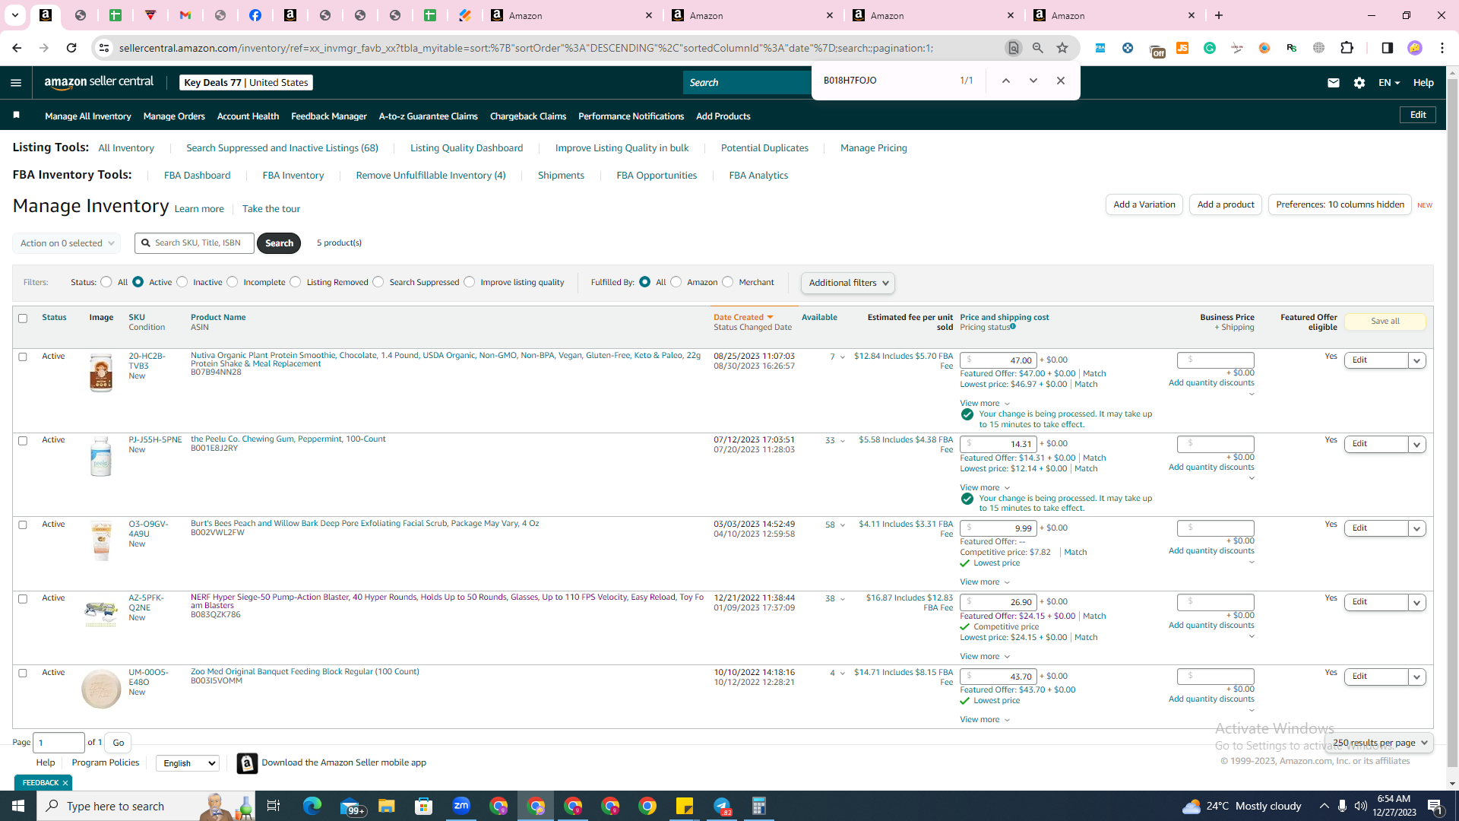Open the Chrome three-dot menu
The image size is (1459, 821).
click(1442, 48)
